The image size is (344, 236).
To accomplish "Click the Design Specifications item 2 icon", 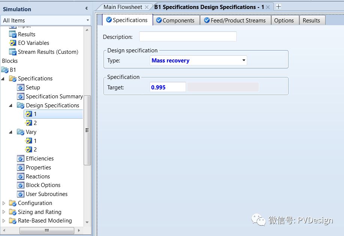I will pos(29,123).
